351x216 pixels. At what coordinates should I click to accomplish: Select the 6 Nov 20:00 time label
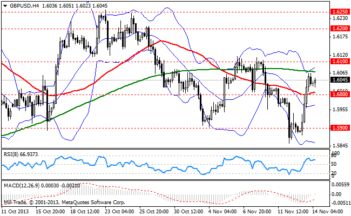pos(257,212)
